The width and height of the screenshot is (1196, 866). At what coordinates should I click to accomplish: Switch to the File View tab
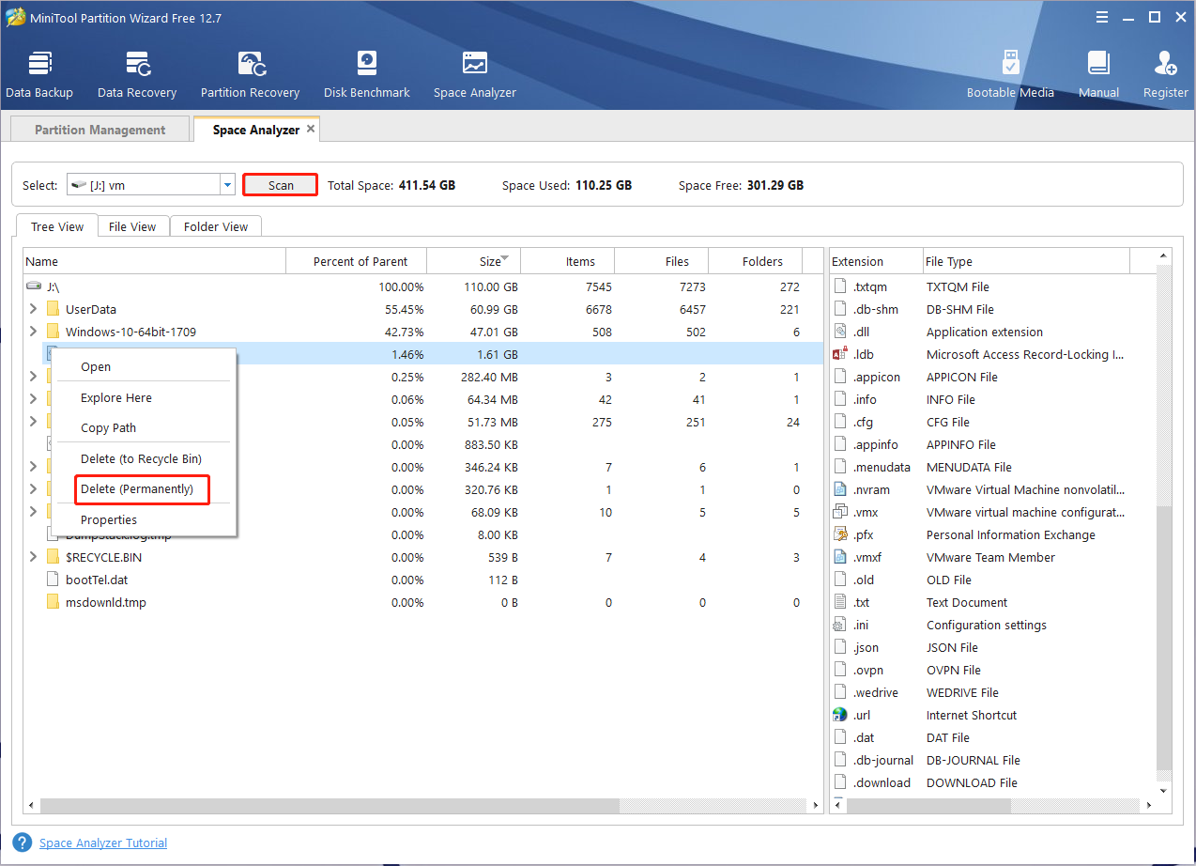pyautogui.click(x=132, y=226)
